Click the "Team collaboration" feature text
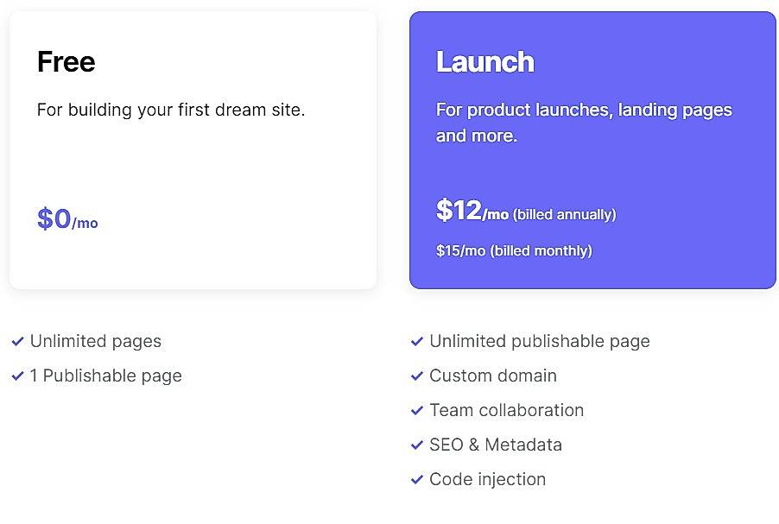 (507, 410)
